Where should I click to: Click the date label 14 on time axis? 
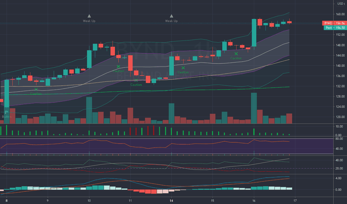click(171, 201)
